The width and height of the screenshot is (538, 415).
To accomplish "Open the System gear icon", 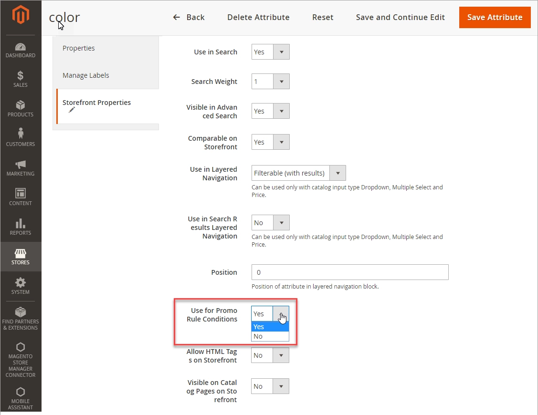I will (x=20, y=282).
